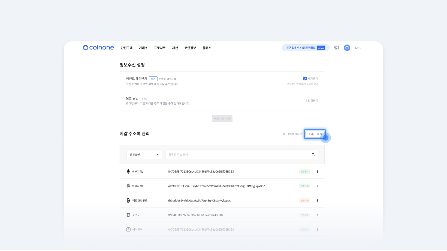Viewport: 447px width, 251px height.
Task: Click the search magnifier icon
Action: coord(313,154)
